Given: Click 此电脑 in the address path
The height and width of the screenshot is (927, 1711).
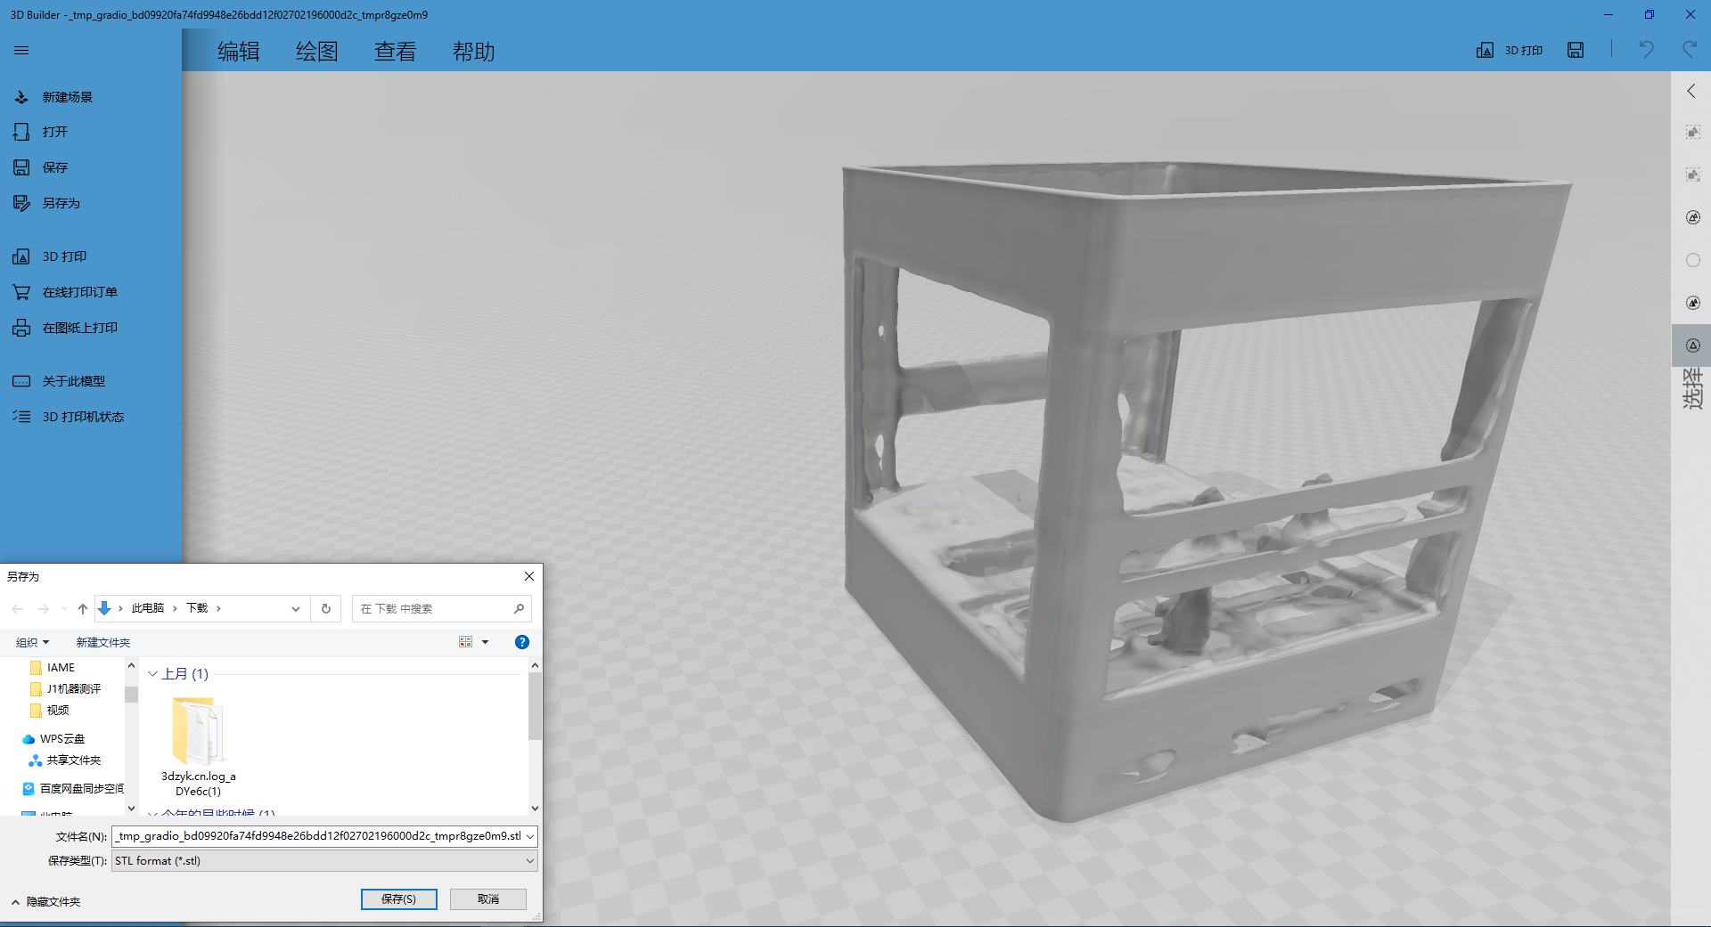Looking at the screenshot, I should point(148,608).
